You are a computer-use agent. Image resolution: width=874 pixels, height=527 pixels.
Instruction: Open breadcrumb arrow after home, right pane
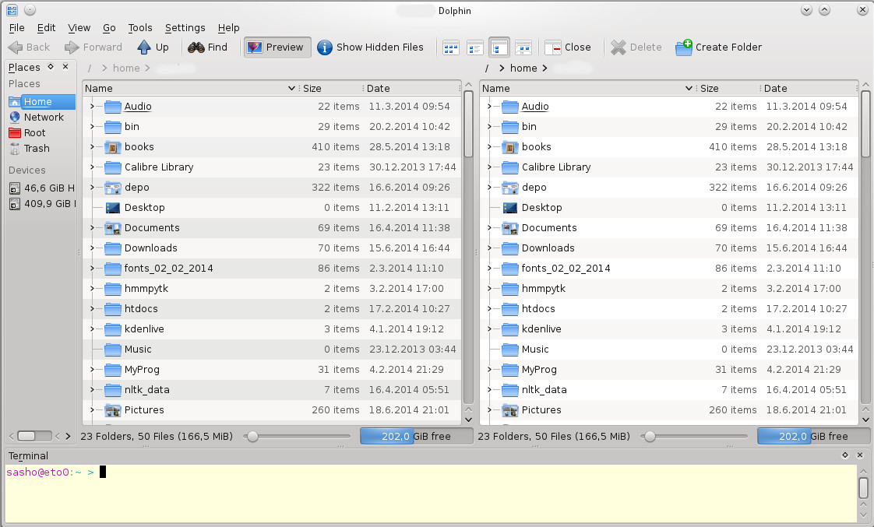coord(544,68)
